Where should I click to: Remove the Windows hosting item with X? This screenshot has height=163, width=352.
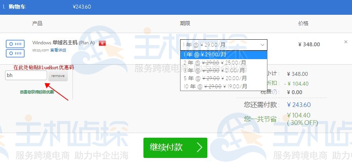pos(346,42)
